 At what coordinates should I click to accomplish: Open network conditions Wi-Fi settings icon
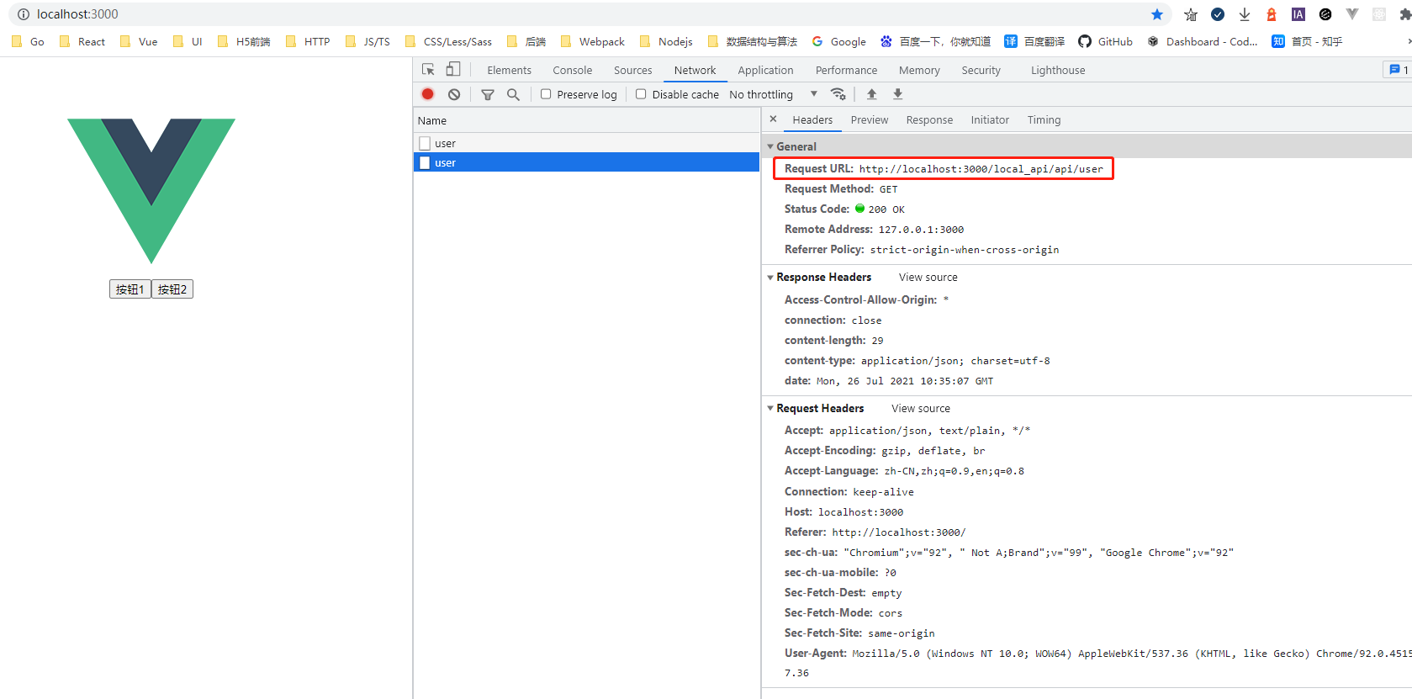click(x=838, y=94)
